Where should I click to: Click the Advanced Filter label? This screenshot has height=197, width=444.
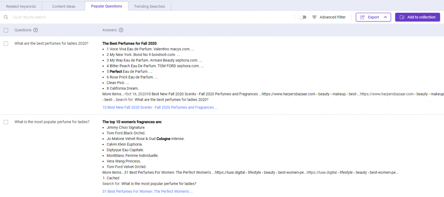click(332, 17)
